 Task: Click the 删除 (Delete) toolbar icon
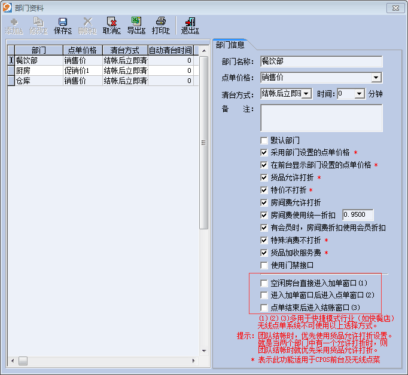coord(87,25)
